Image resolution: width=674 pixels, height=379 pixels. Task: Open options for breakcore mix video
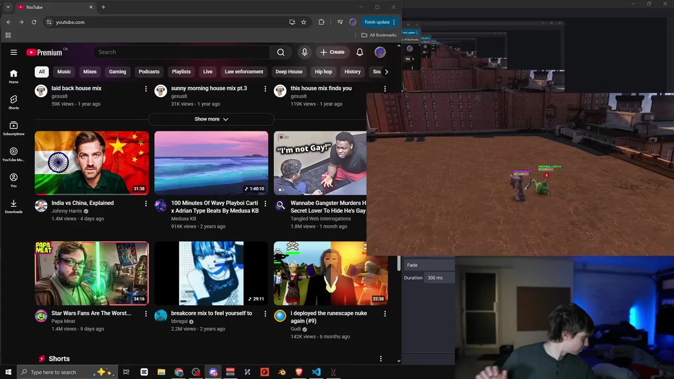click(x=265, y=314)
